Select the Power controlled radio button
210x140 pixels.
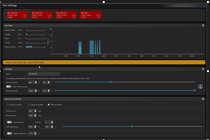(8, 105)
